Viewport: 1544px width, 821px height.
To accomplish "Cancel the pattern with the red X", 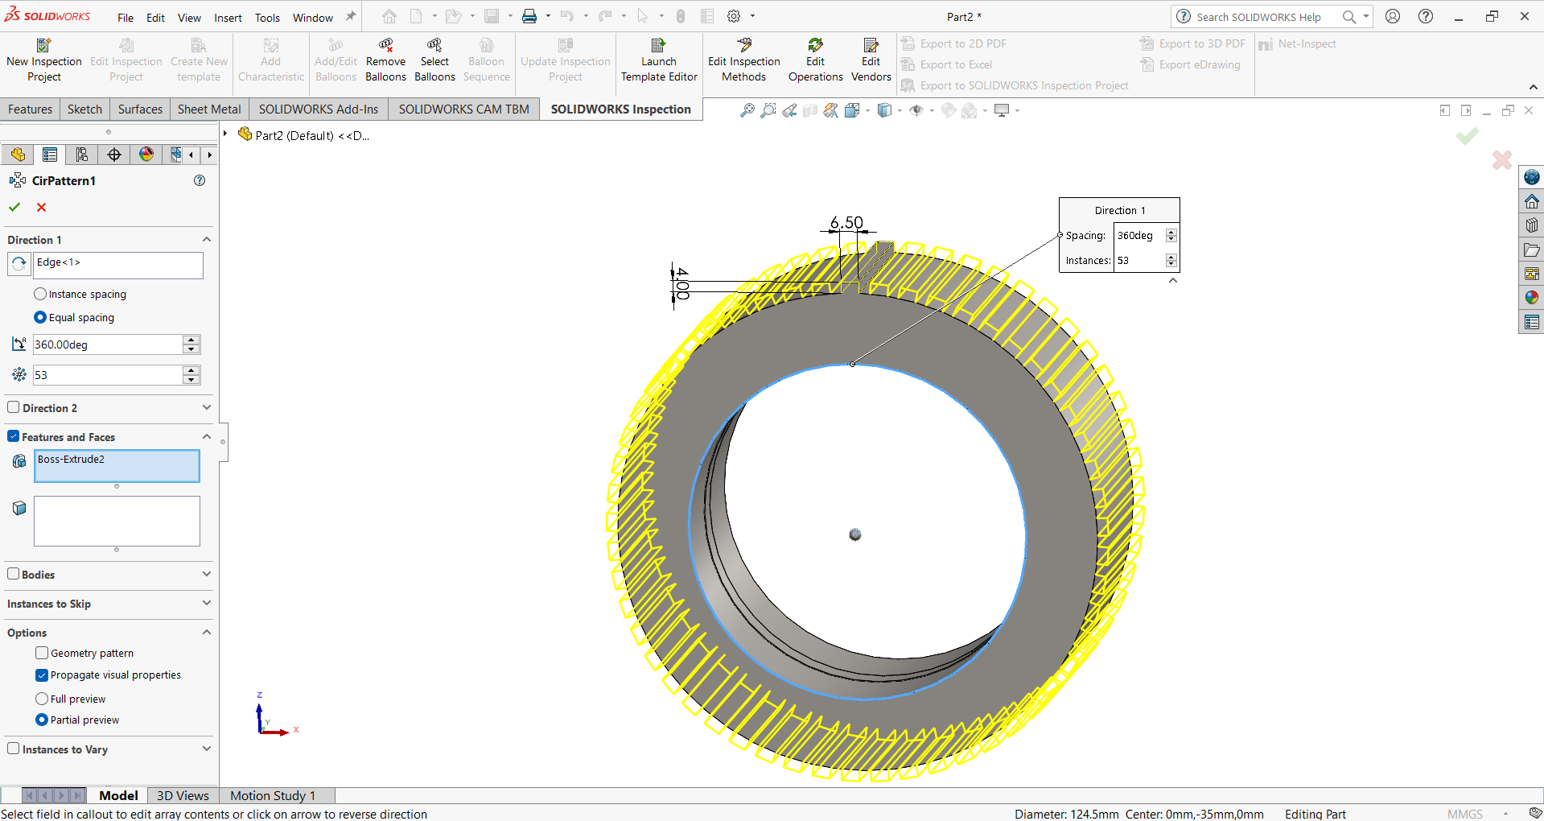I will pyautogui.click(x=42, y=208).
